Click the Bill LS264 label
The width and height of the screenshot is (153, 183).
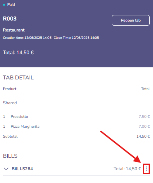click(22, 169)
